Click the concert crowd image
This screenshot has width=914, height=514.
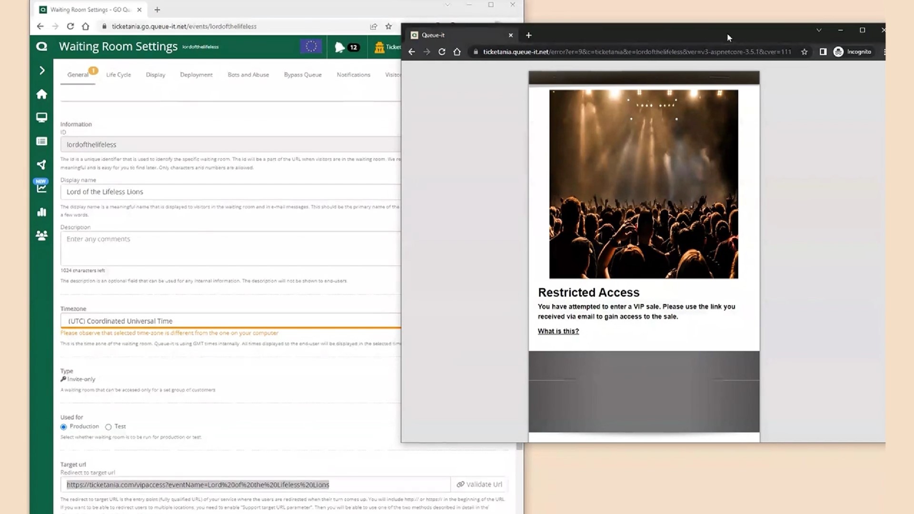tap(644, 184)
